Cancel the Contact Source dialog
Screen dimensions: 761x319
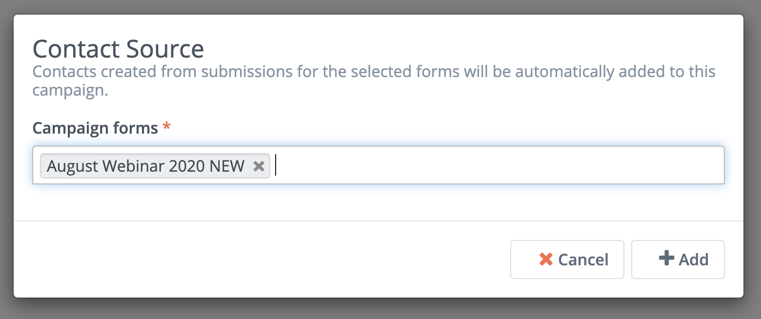567,259
